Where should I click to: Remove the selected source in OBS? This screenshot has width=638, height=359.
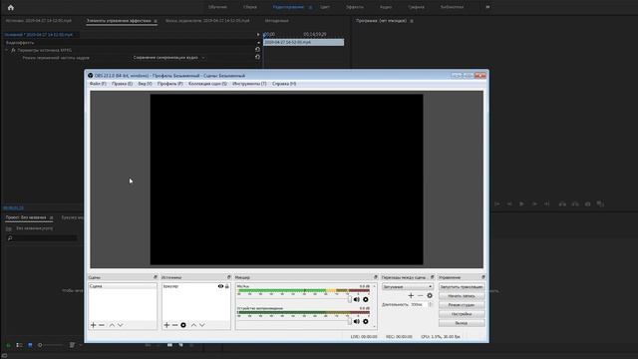[x=175, y=325]
